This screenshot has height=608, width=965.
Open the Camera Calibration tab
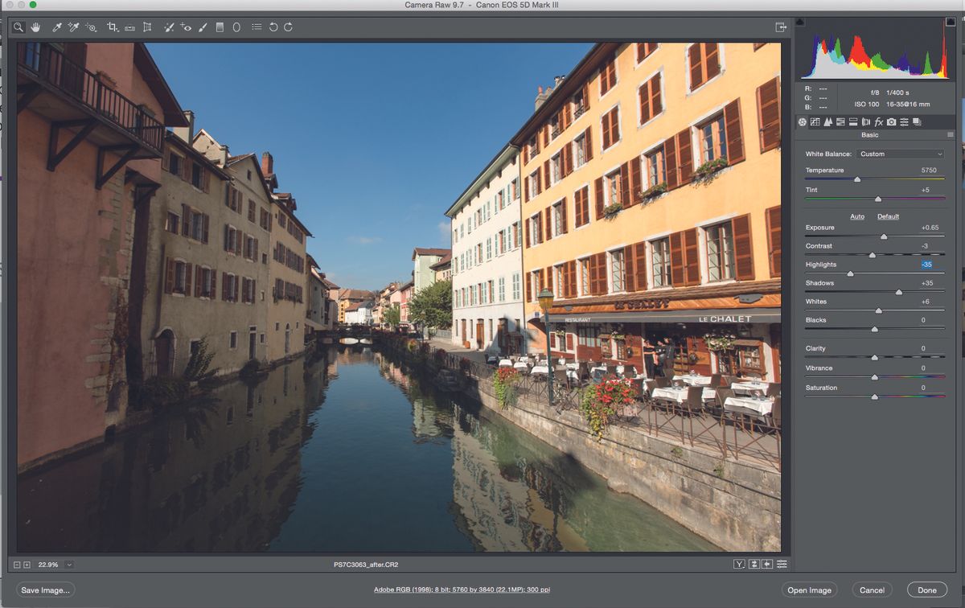(891, 121)
